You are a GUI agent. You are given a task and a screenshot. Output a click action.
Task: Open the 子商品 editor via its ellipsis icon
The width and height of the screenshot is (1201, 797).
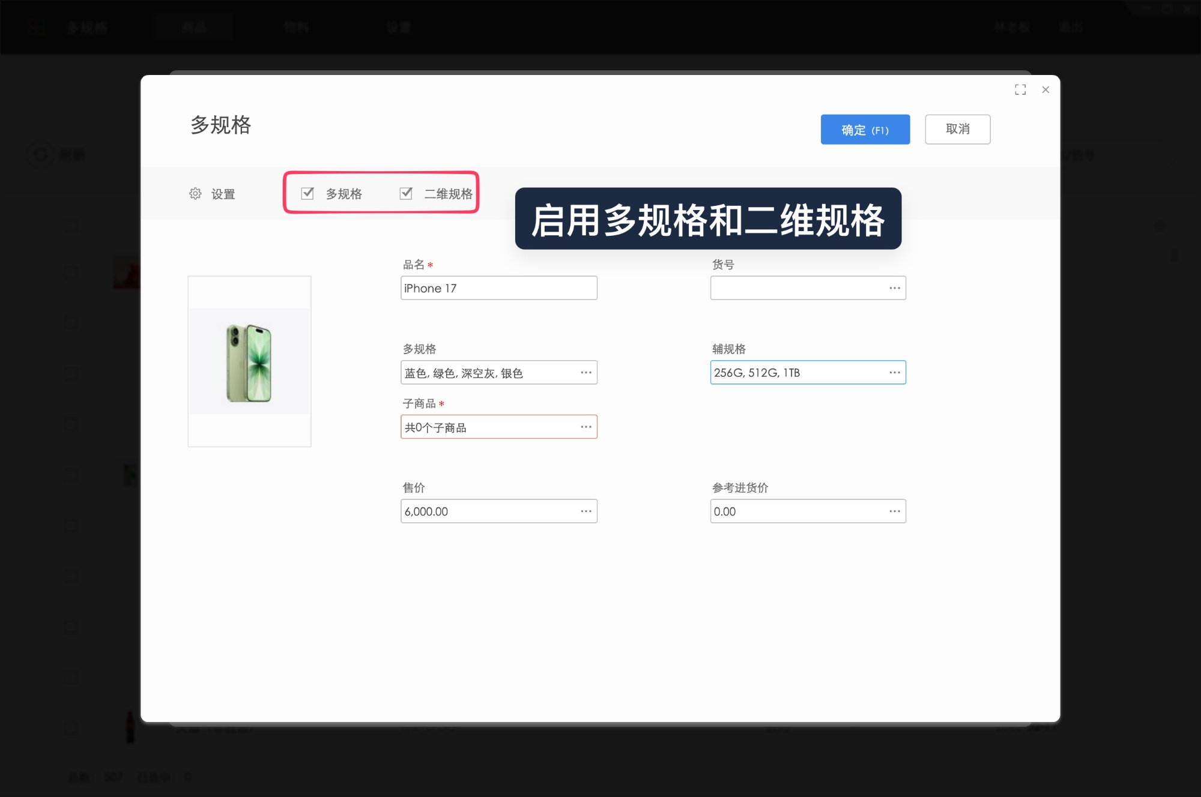pyautogui.click(x=585, y=427)
